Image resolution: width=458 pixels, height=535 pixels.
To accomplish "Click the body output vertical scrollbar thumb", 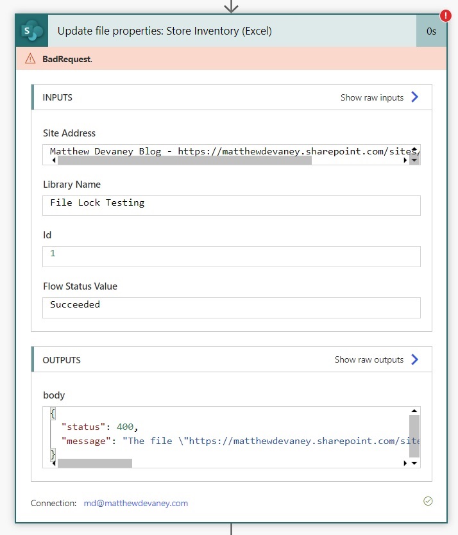I will tap(414, 436).
